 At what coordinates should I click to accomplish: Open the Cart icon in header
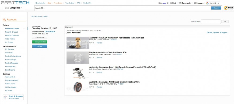pyautogui.click(x=171, y=3)
